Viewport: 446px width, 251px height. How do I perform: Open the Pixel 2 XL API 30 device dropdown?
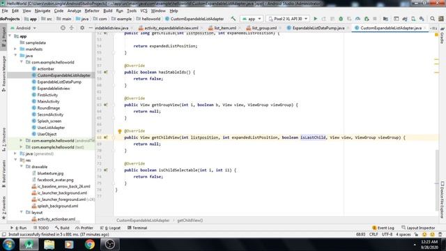(x=288, y=19)
